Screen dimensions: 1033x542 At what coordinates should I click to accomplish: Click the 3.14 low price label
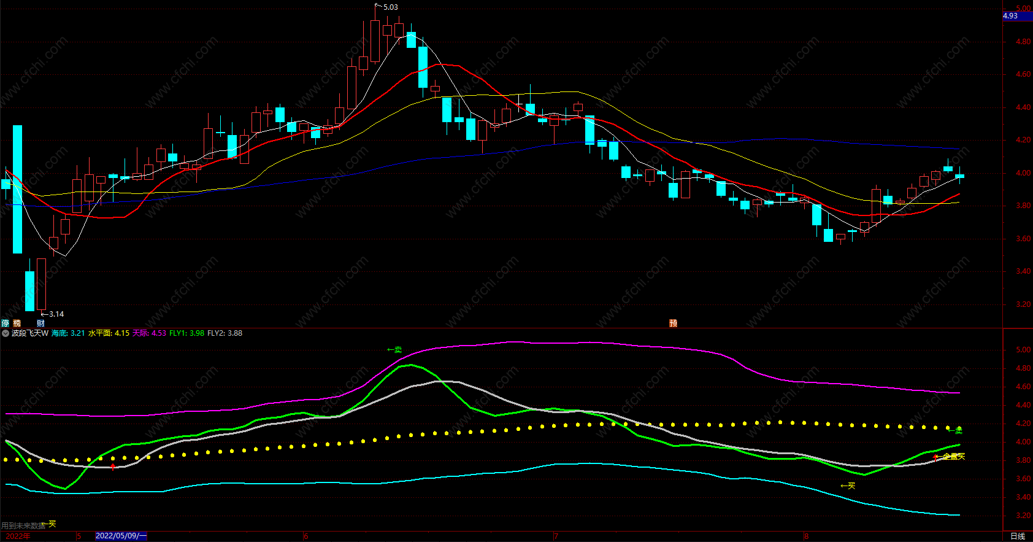coord(56,314)
